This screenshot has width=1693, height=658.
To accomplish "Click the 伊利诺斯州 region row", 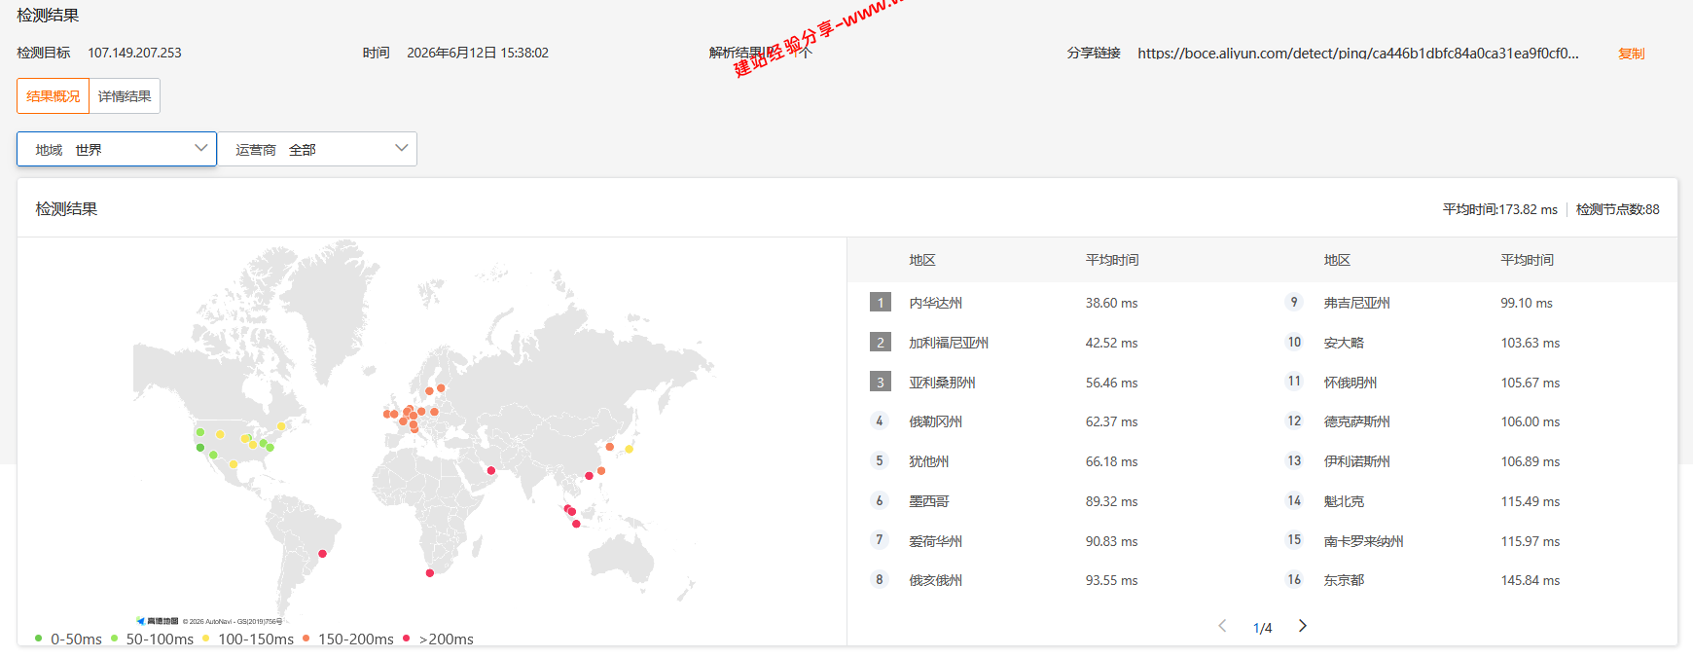I will 1469,461.
